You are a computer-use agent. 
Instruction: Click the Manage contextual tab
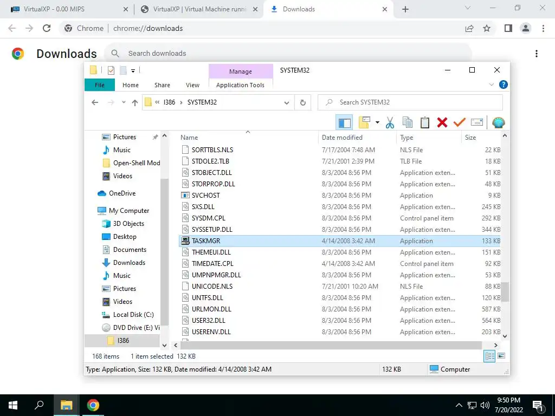[241, 71]
